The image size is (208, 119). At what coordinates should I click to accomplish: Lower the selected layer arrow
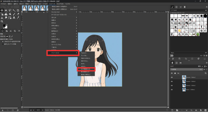[187, 110]
